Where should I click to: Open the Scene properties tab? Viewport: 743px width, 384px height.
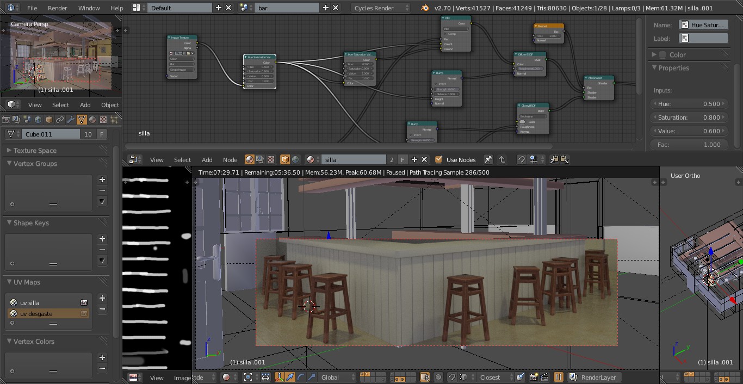click(27, 120)
